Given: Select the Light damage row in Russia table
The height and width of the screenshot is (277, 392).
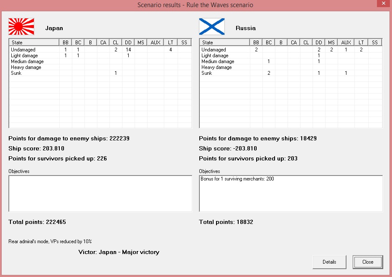Looking at the screenshot, I should pyautogui.click(x=291, y=56).
